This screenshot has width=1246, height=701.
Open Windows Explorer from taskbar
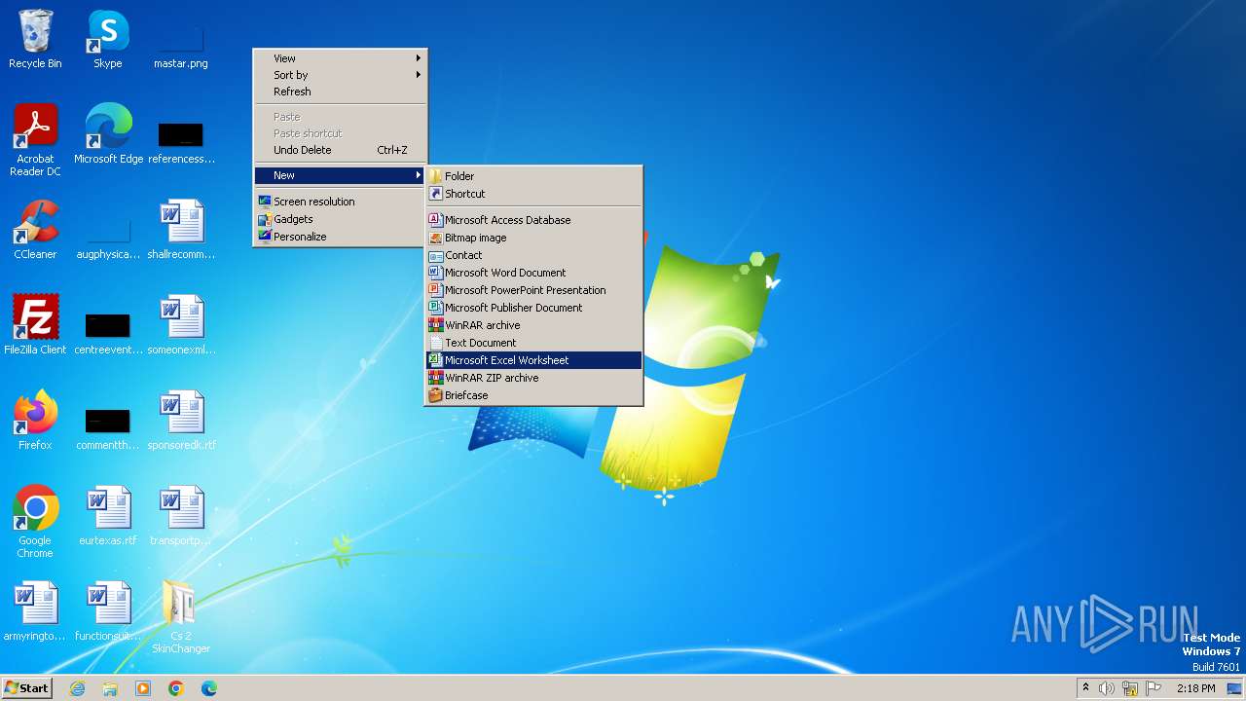click(x=110, y=688)
